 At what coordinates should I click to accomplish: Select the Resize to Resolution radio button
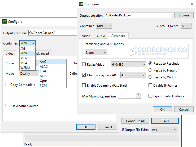150,63
